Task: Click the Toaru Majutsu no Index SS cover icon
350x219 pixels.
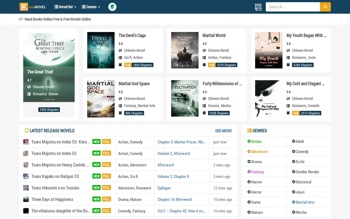Action: 26,153
